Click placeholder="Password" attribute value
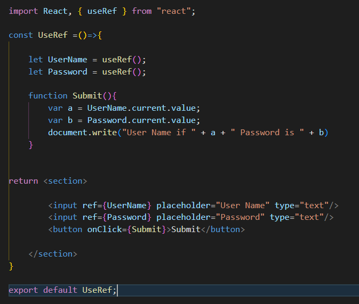 [x=240, y=217]
